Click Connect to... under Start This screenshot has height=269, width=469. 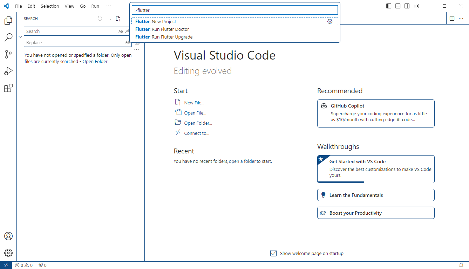click(192, 133)
